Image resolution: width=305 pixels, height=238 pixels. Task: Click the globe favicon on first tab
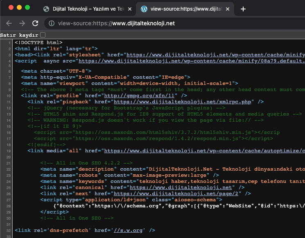point(46,9)
